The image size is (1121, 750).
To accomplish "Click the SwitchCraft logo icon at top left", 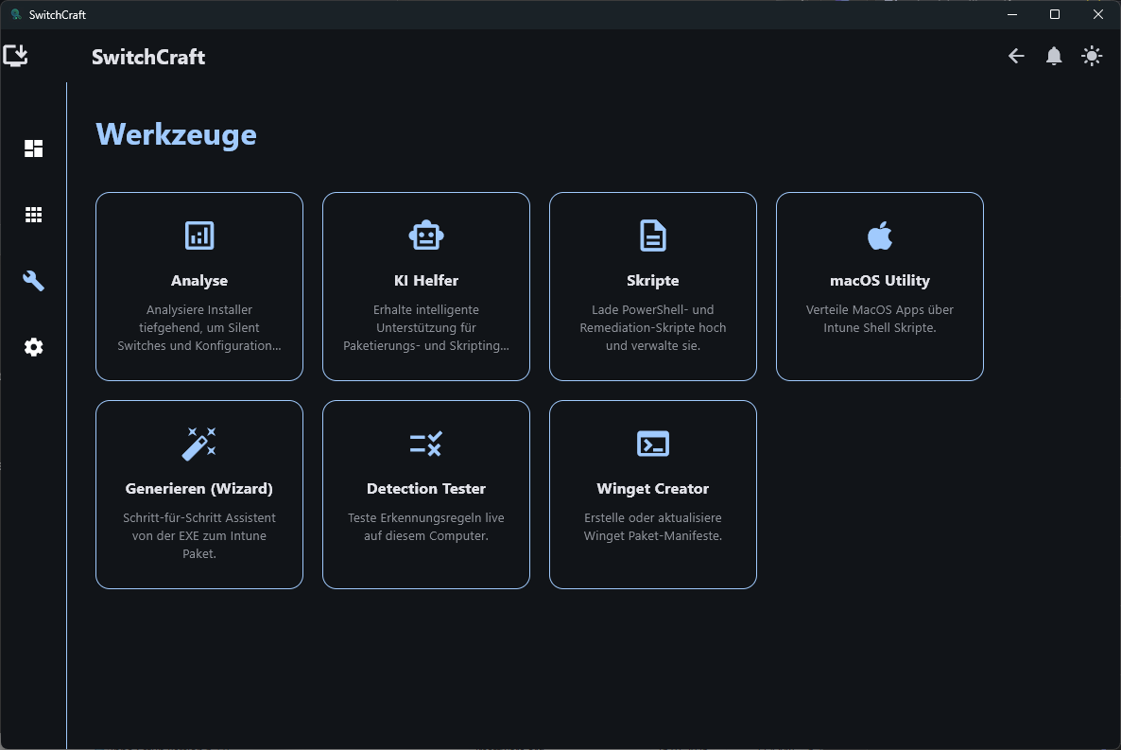I will click(x=15, y=55).
